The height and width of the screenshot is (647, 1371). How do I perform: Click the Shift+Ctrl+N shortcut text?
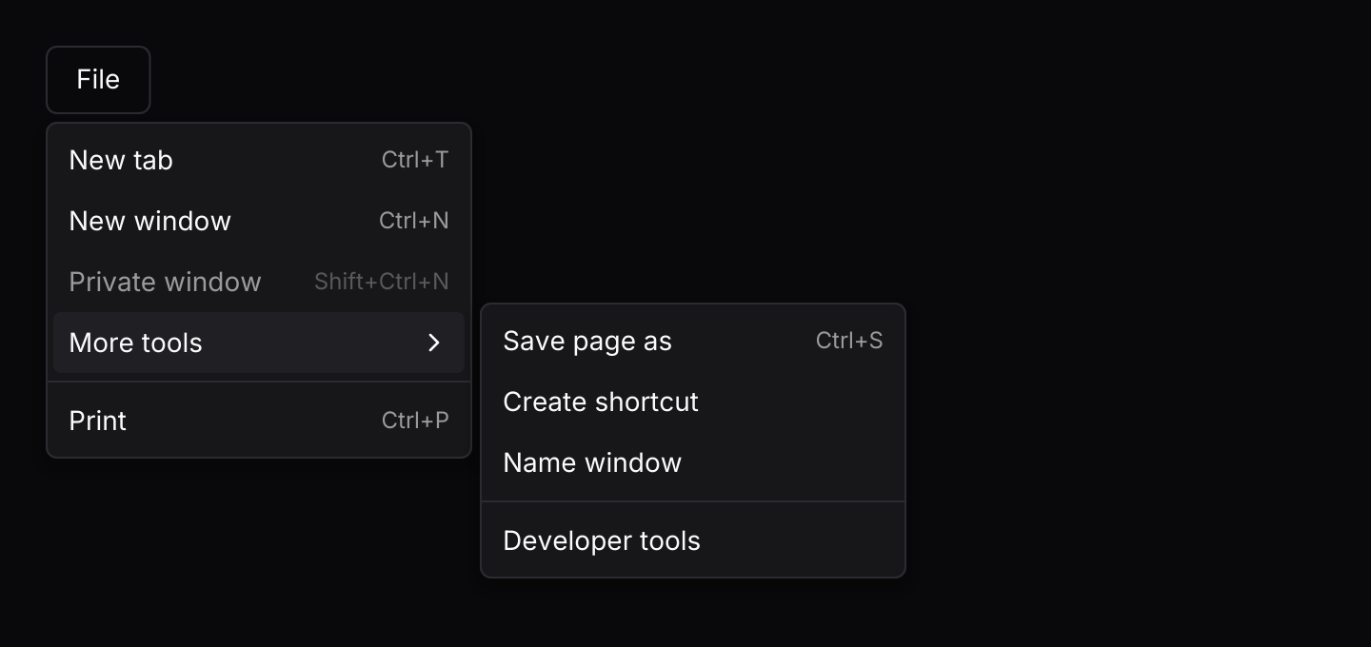point(382,282)
